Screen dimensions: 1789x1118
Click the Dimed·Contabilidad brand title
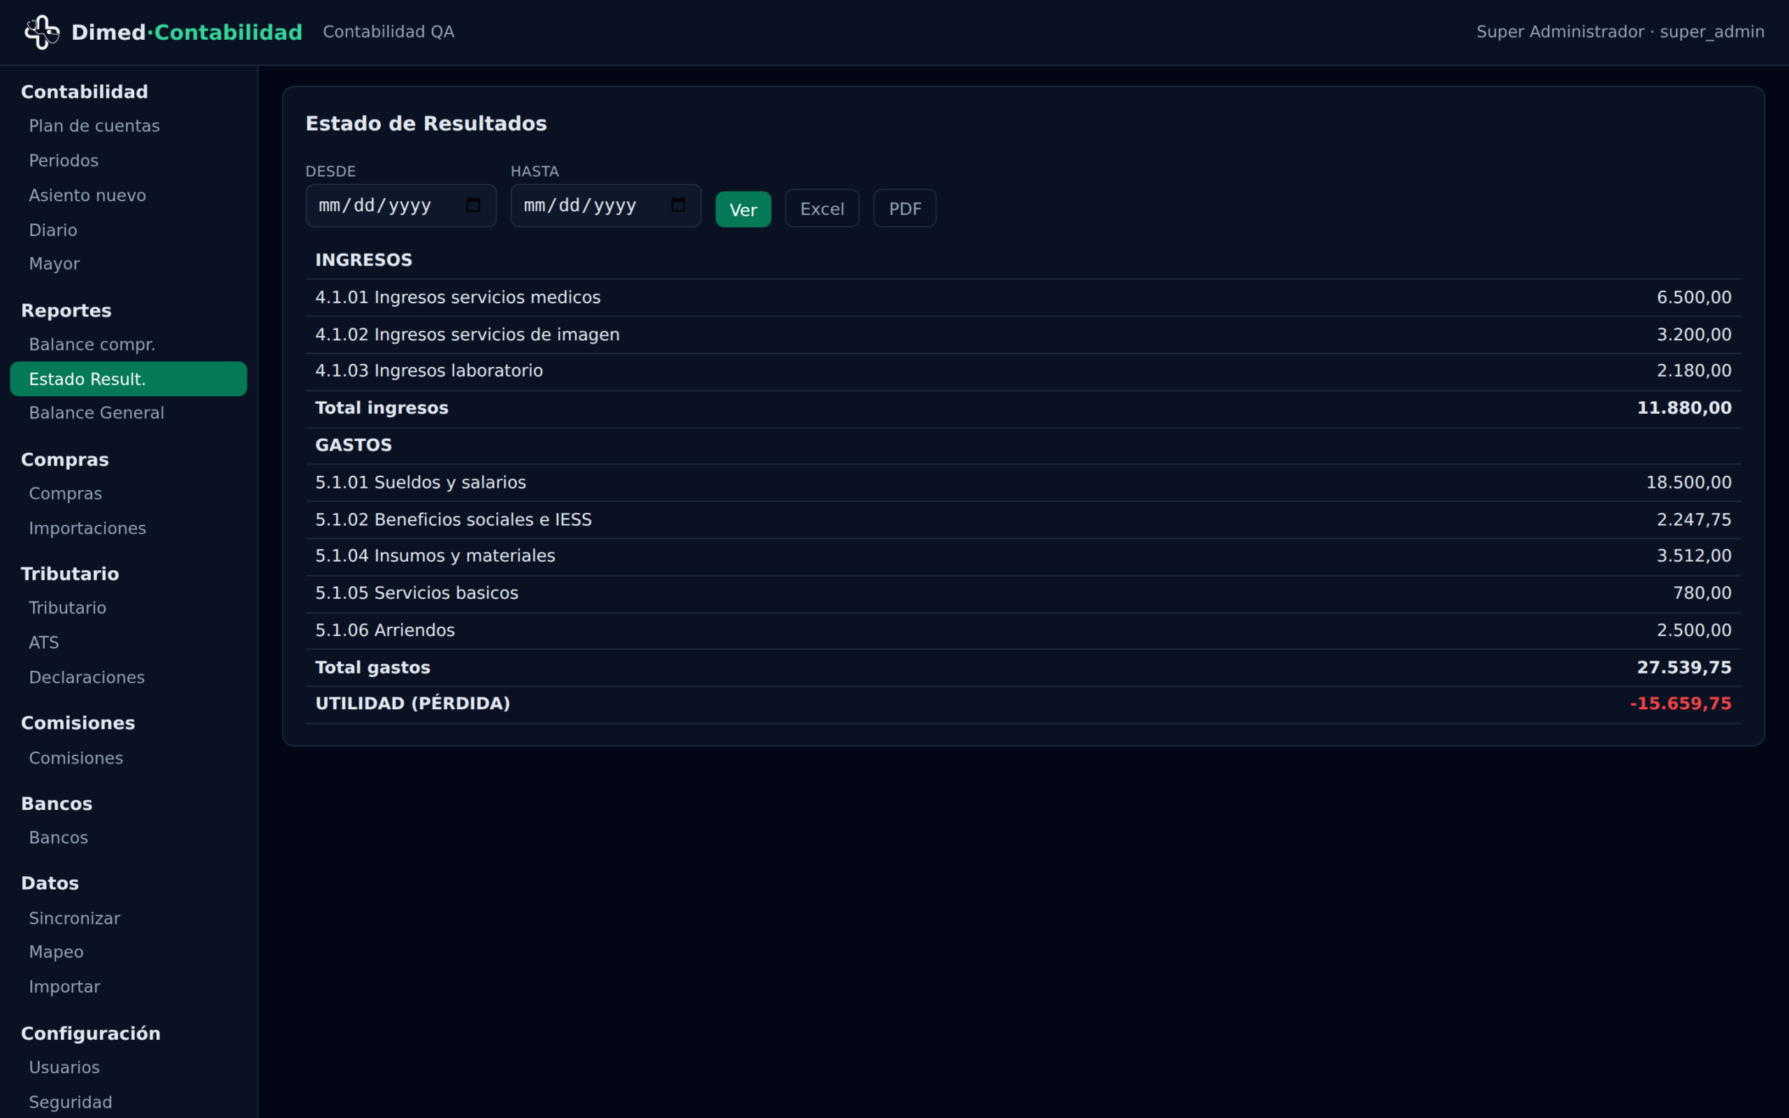click(187, 33)
